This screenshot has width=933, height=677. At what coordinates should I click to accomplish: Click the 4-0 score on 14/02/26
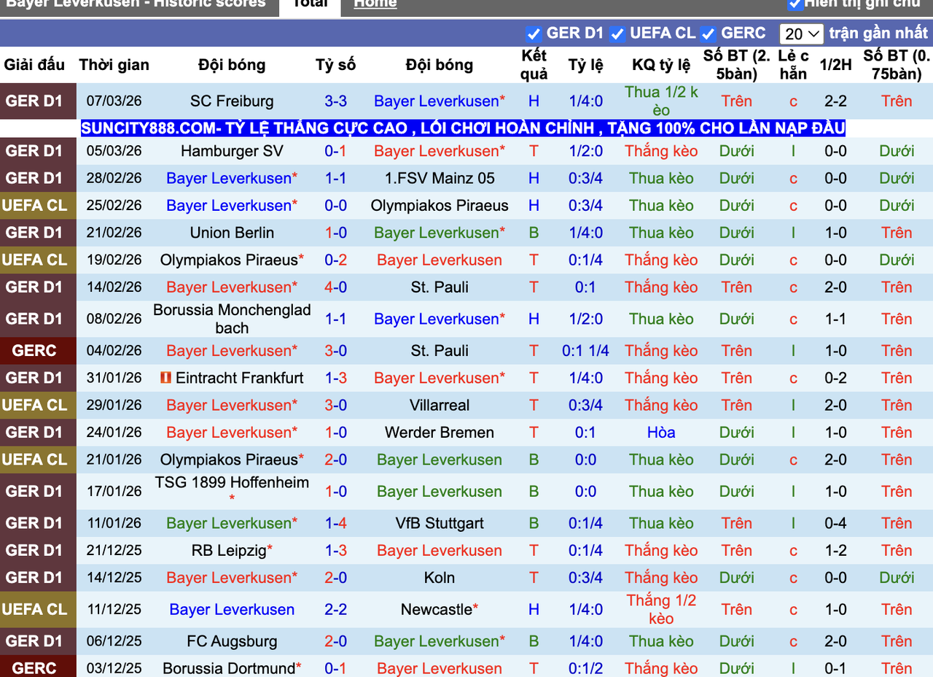[x=336, y=287]
